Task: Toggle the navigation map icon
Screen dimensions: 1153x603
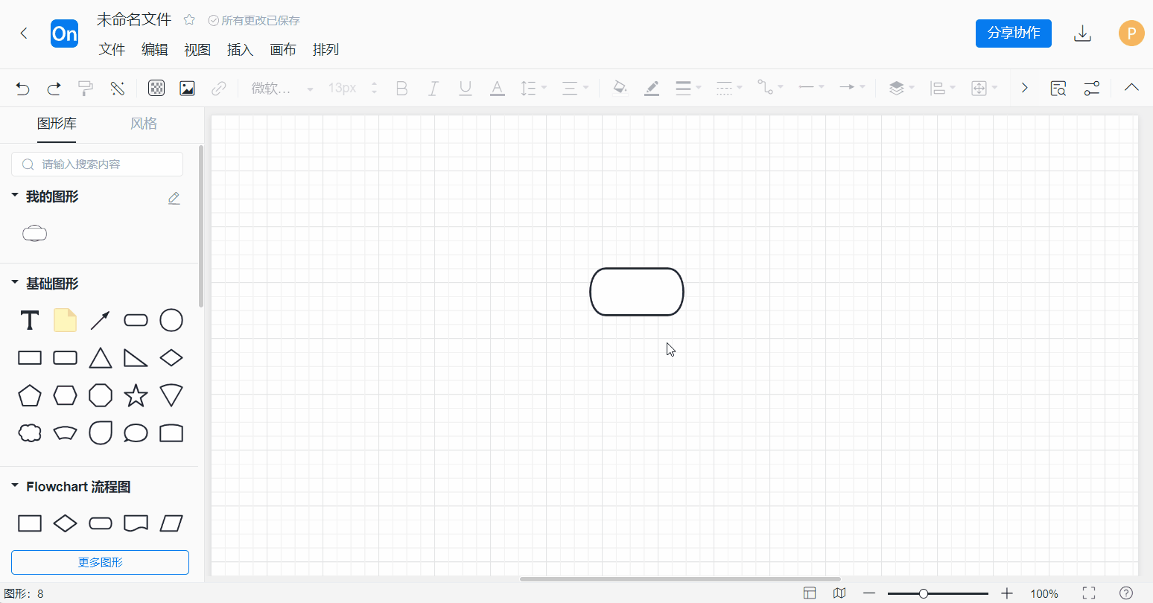Action: point(839,593)
